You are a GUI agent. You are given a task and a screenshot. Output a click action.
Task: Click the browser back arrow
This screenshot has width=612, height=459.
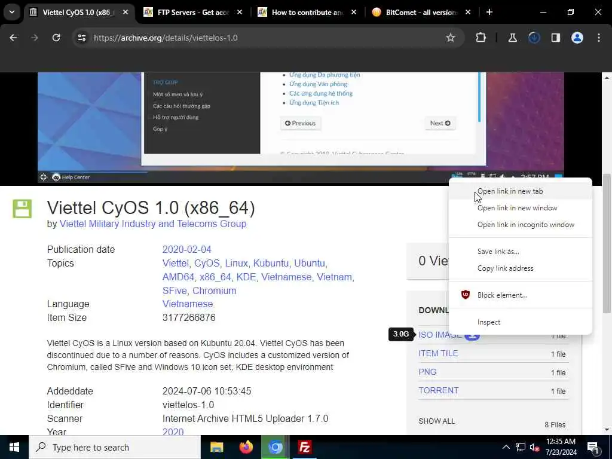13,38
